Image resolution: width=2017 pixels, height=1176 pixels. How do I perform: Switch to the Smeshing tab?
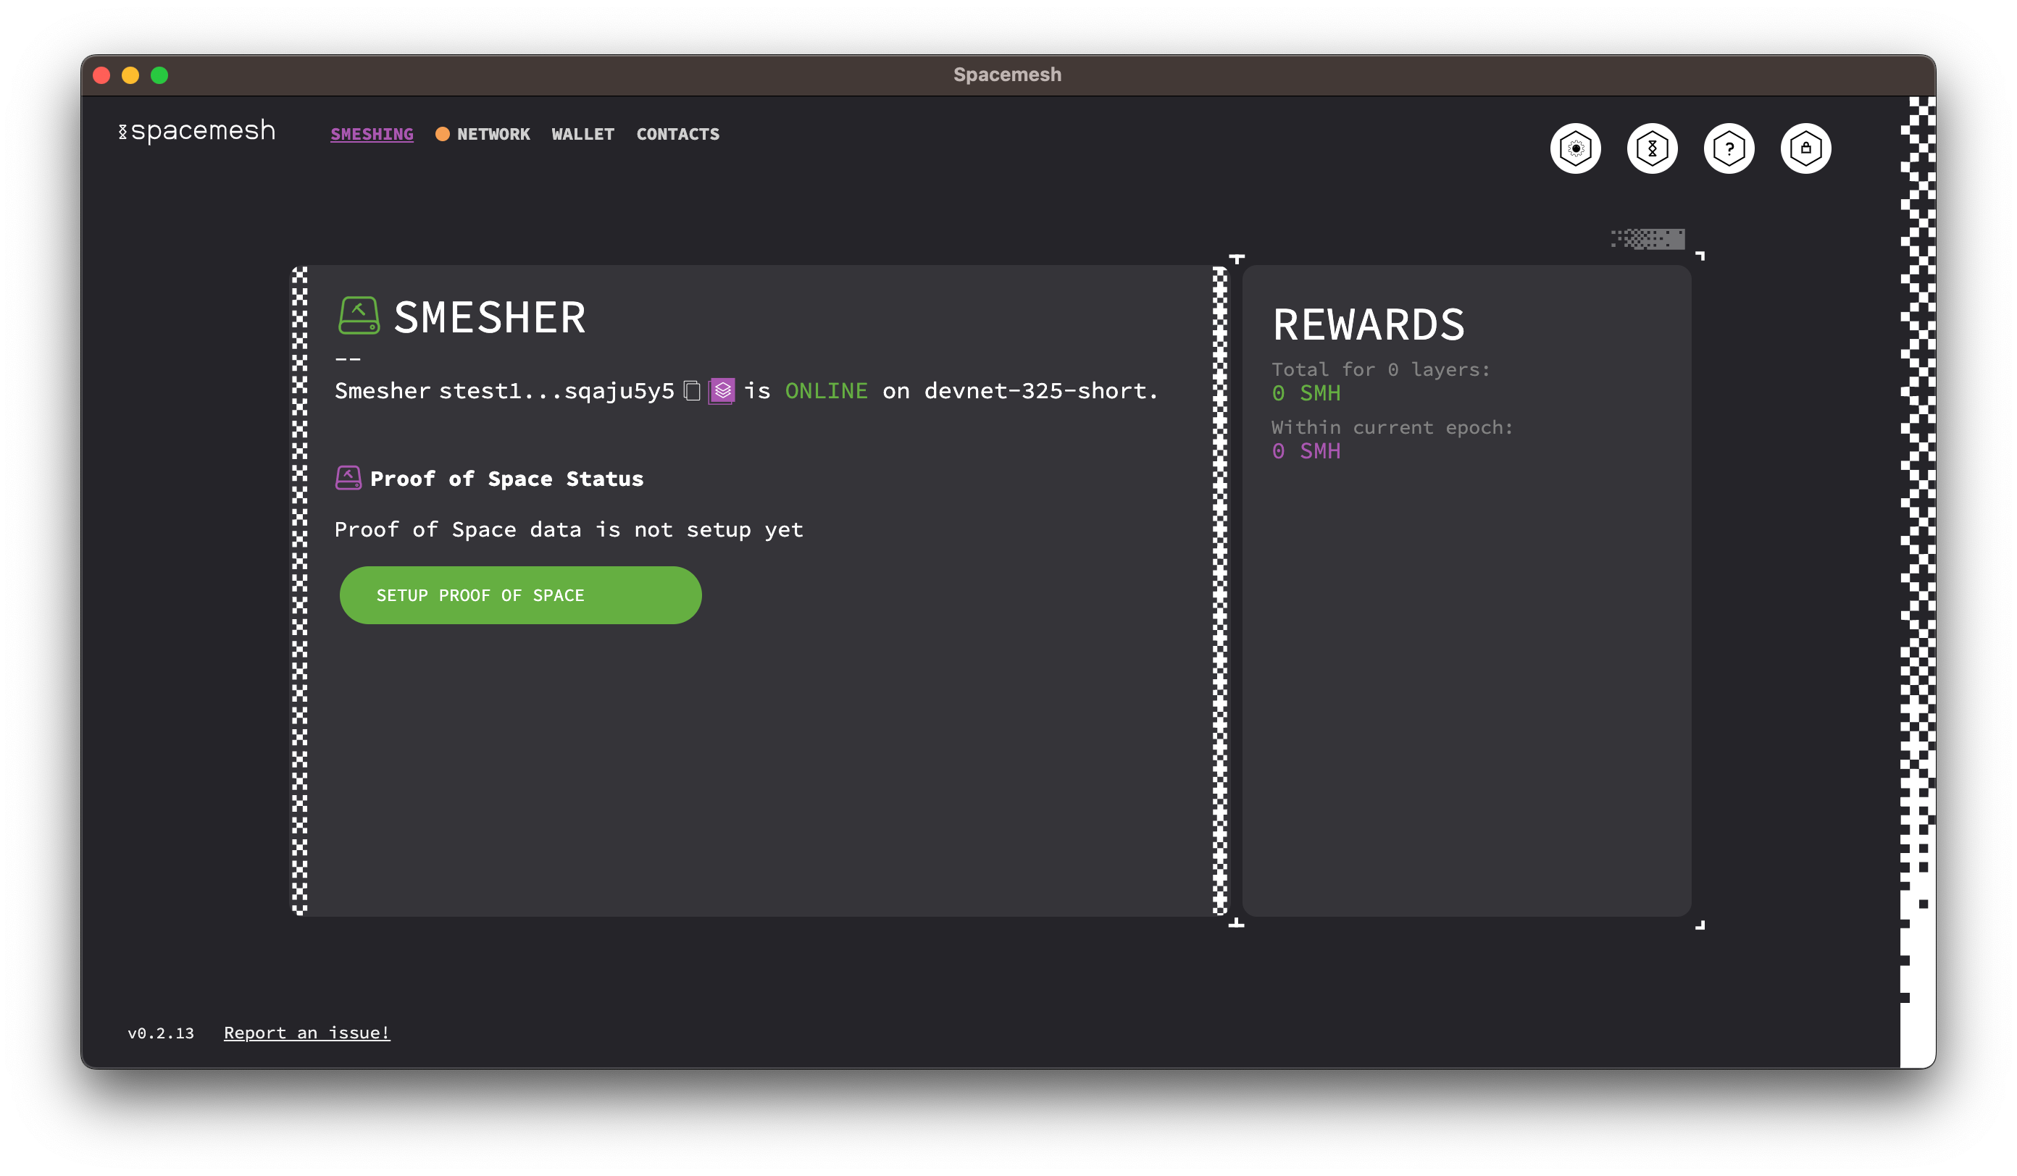coord(372,133)
